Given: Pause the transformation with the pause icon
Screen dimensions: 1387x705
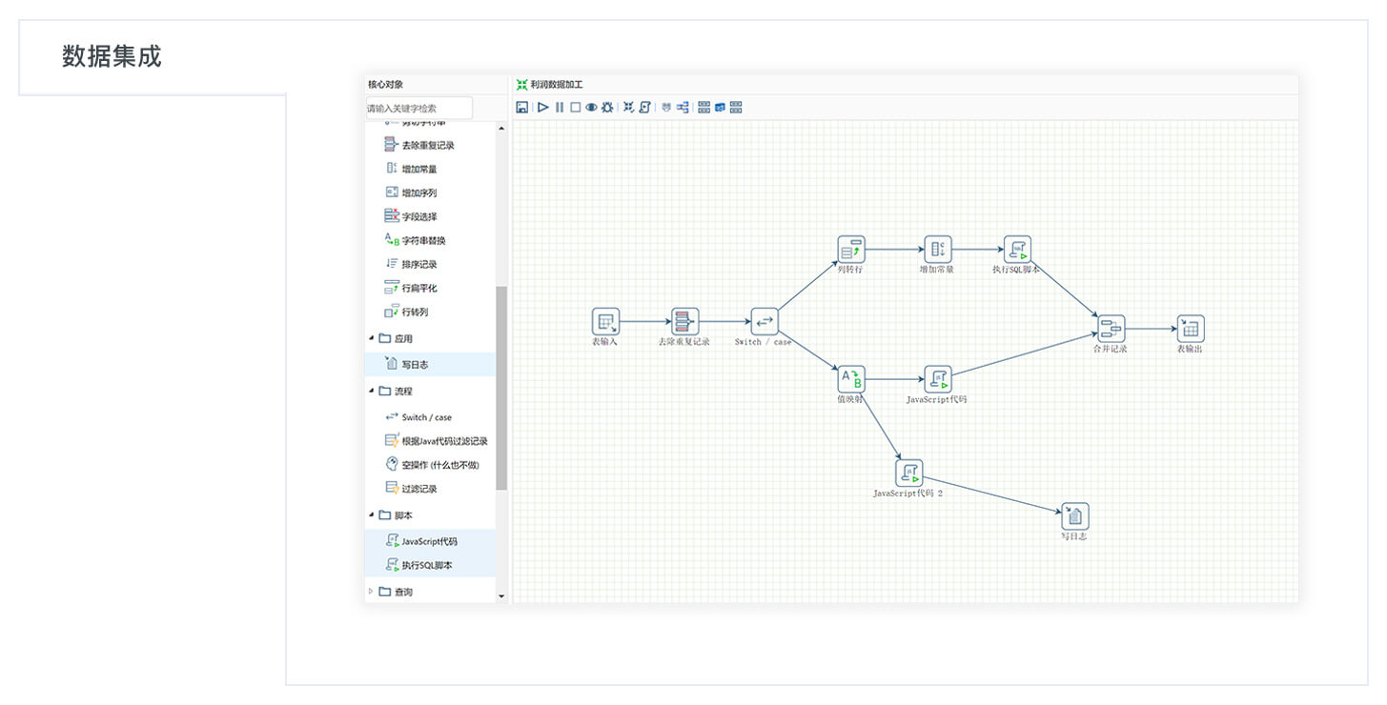Looking at the screenshot, I should pos(560,108).
